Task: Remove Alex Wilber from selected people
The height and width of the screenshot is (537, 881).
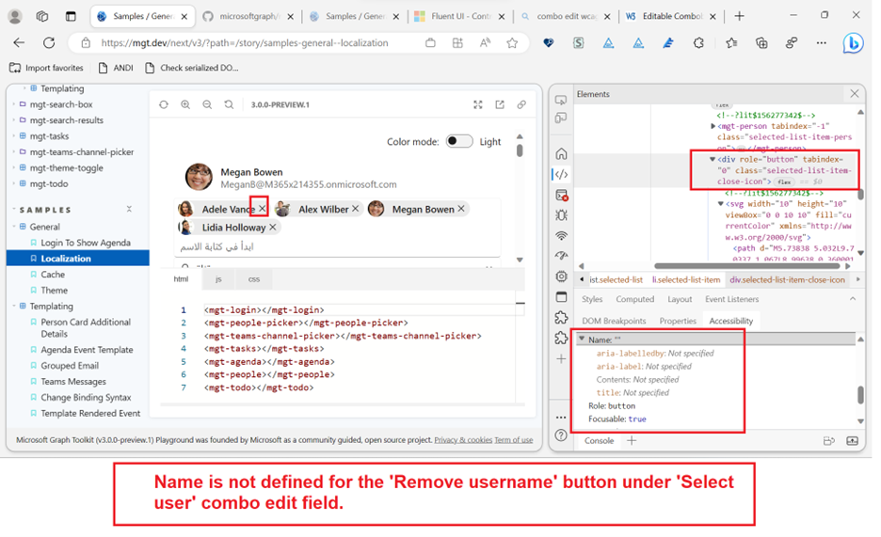Action: point(355,208)
